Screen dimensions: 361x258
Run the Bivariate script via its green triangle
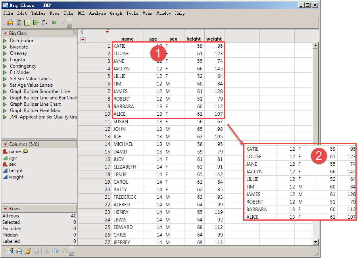coord(5,47)
